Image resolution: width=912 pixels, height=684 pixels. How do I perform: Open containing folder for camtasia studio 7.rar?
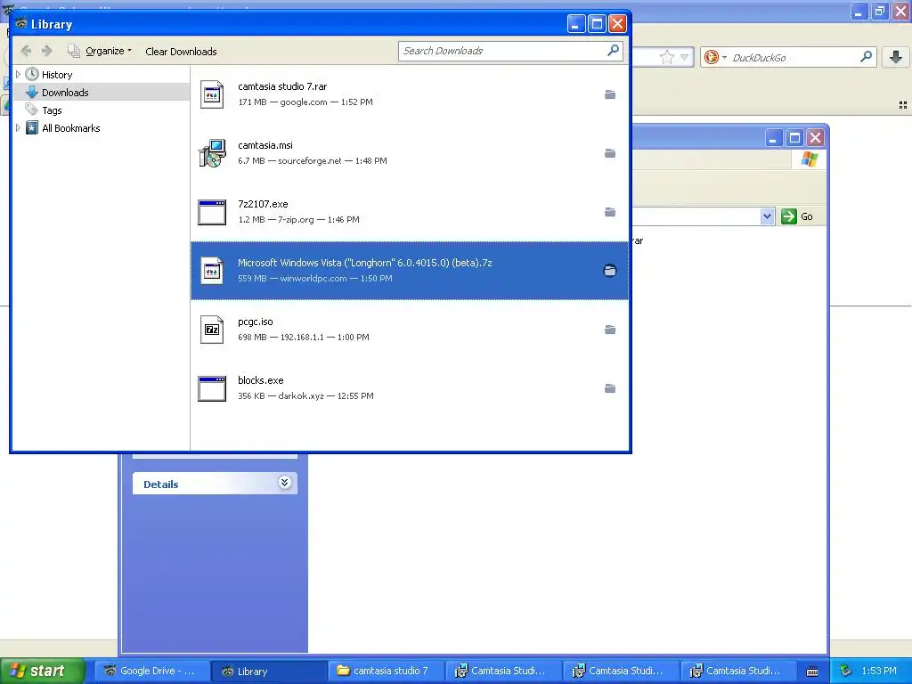pos(609,94)
